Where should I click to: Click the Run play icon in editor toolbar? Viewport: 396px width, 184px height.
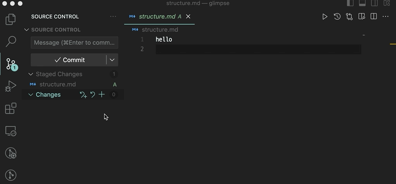tap(325, 17)
